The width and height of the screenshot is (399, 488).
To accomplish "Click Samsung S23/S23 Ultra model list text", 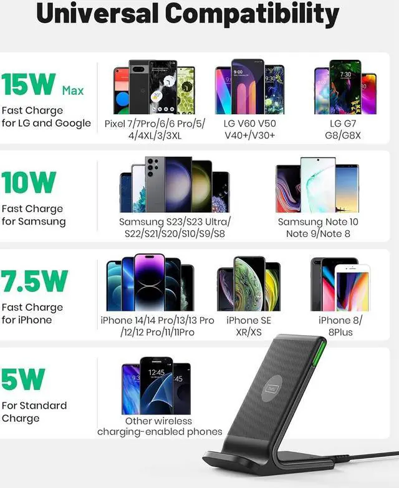I will (x=175, y=228).
